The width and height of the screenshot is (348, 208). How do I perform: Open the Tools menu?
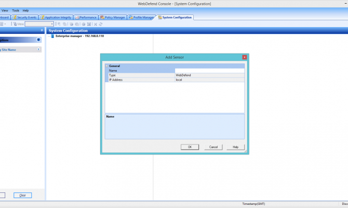coord(16,10)
